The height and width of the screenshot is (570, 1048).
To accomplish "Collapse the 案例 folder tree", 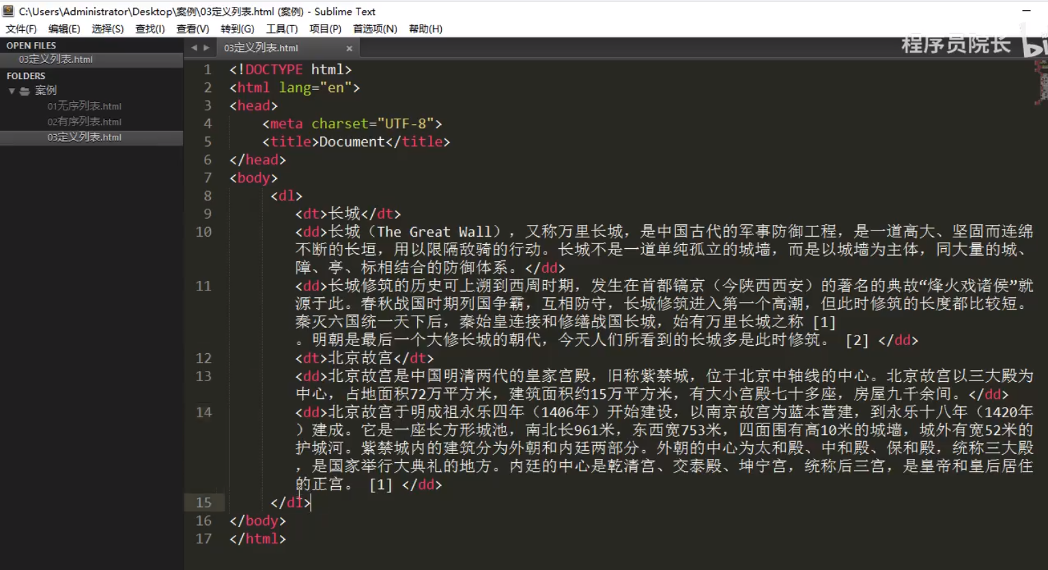I will 12,91.
